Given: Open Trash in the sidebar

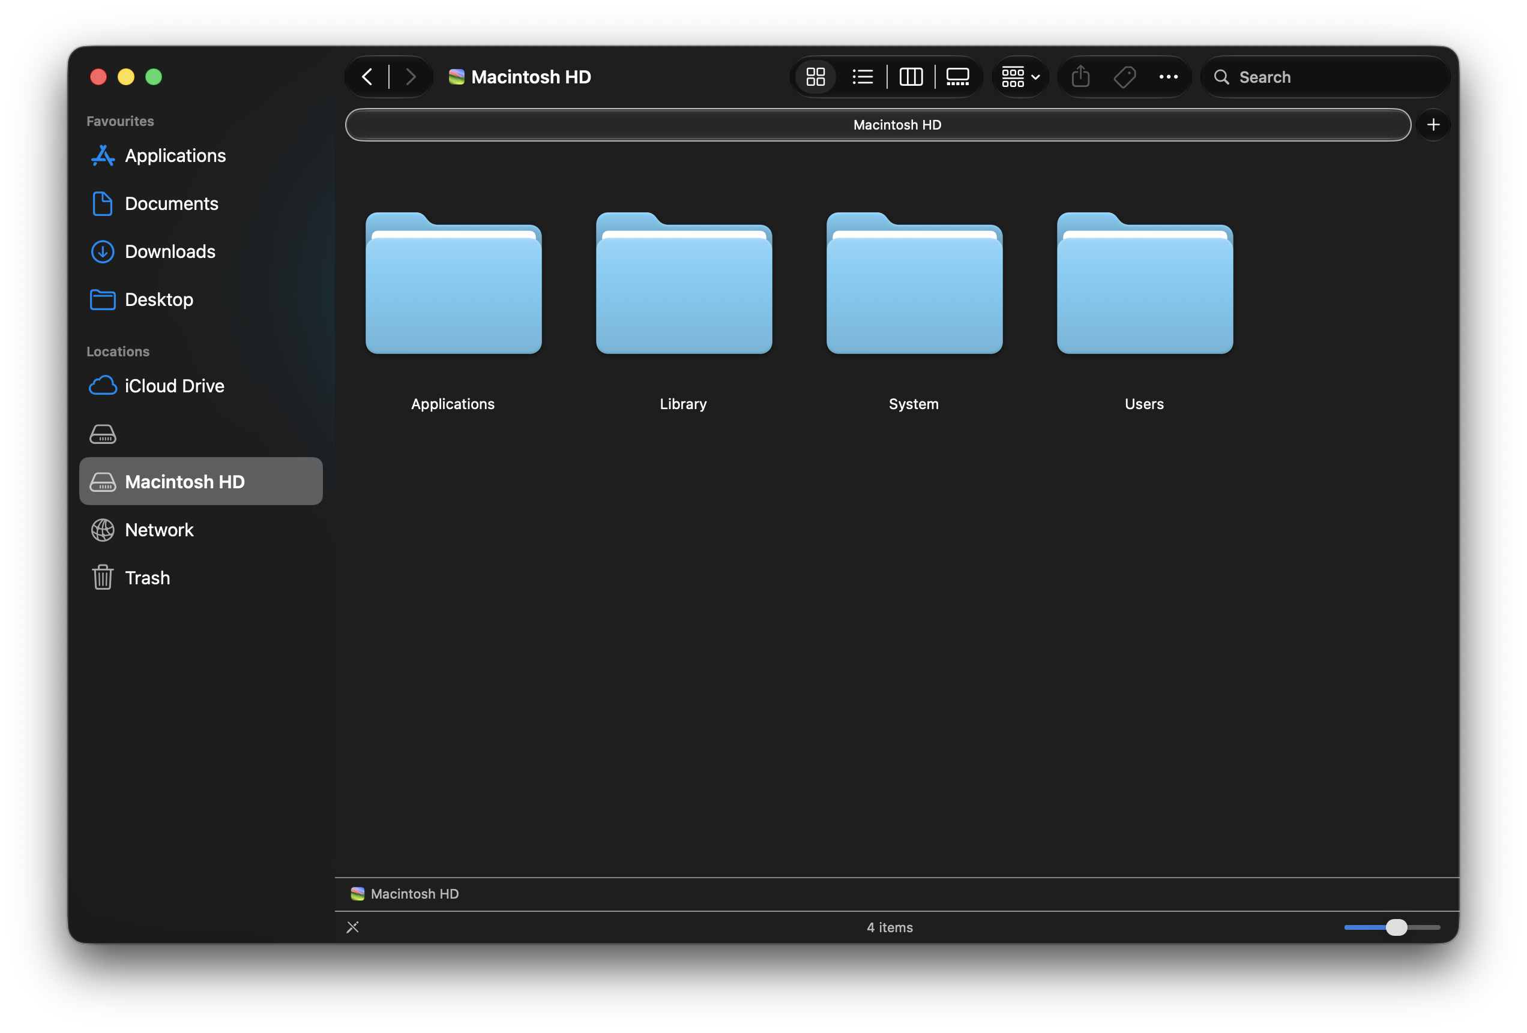Looking at the screenshot, I should 201,577.
